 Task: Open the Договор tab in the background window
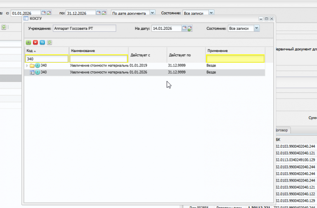click(x=282, y=130)
